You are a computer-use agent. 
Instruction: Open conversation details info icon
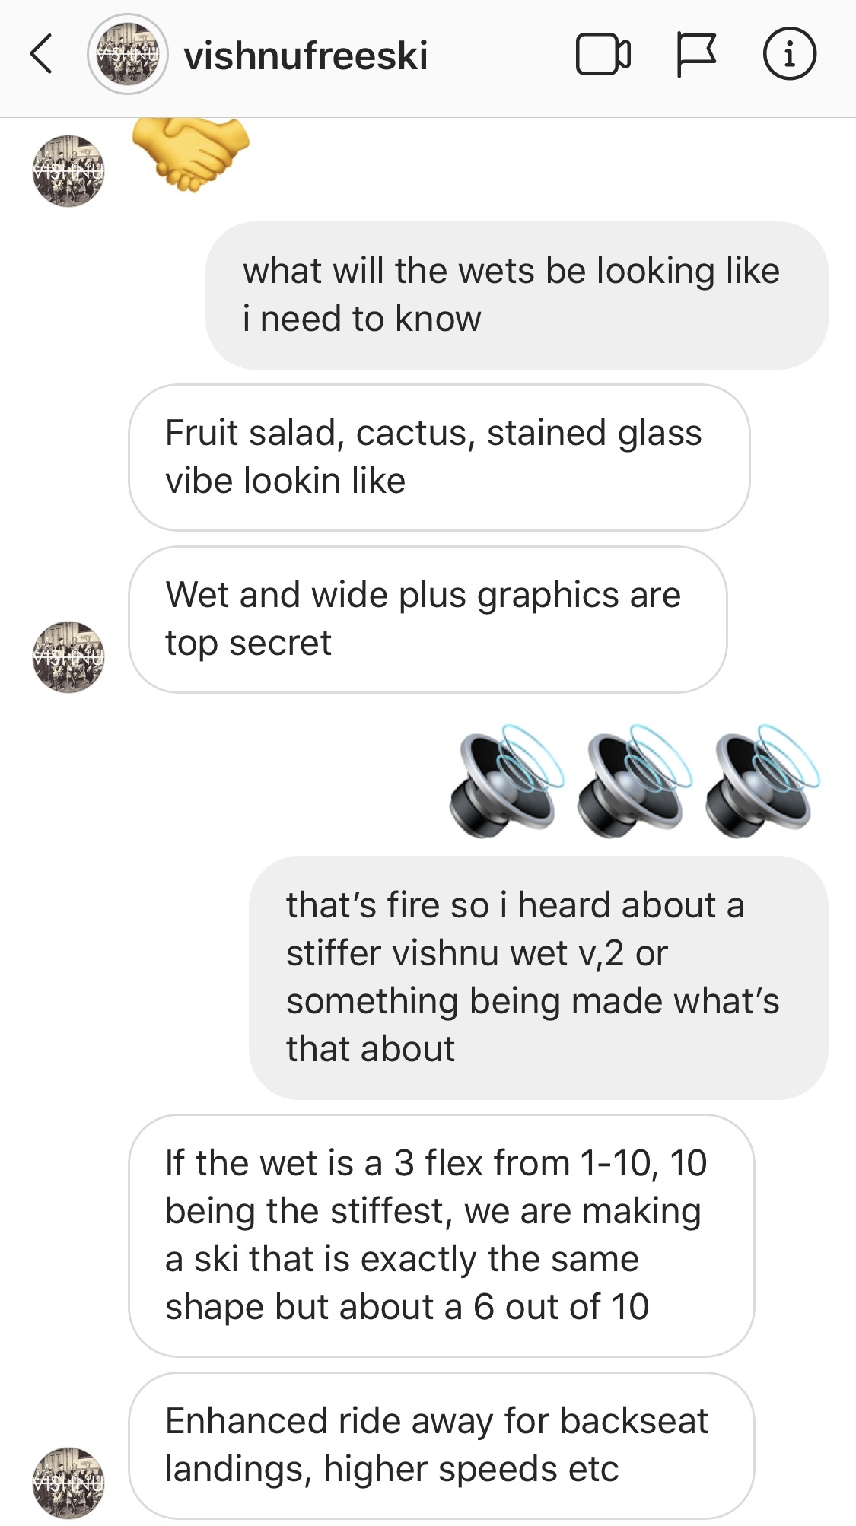point(790,54)
